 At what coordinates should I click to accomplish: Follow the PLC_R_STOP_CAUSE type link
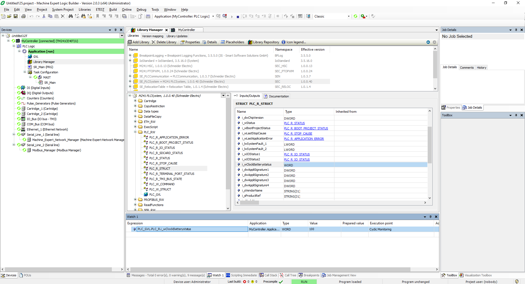[x=298, y=134]
